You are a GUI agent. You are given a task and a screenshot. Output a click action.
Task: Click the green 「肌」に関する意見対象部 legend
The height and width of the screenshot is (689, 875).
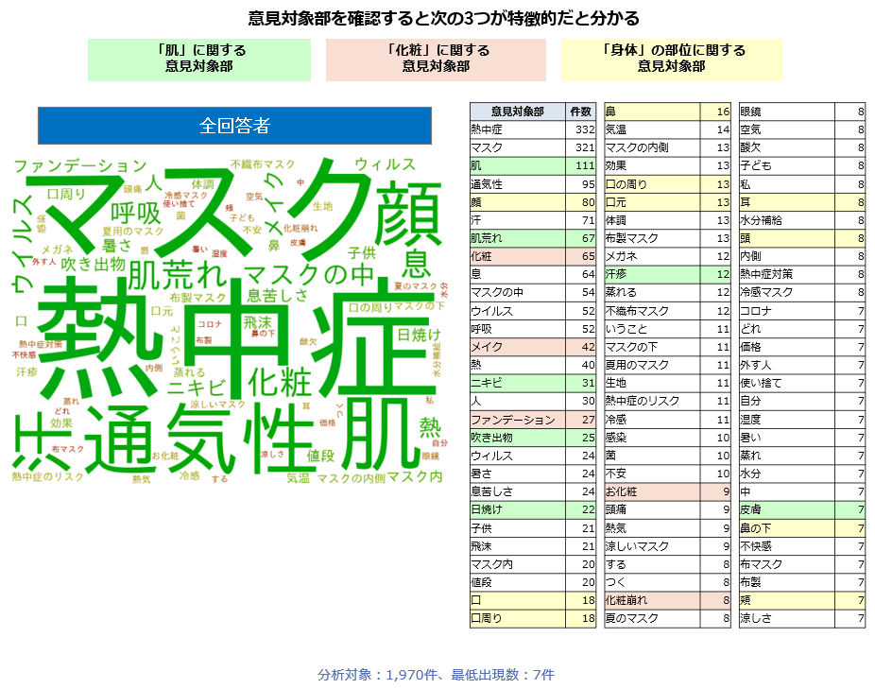click(199, 57)
